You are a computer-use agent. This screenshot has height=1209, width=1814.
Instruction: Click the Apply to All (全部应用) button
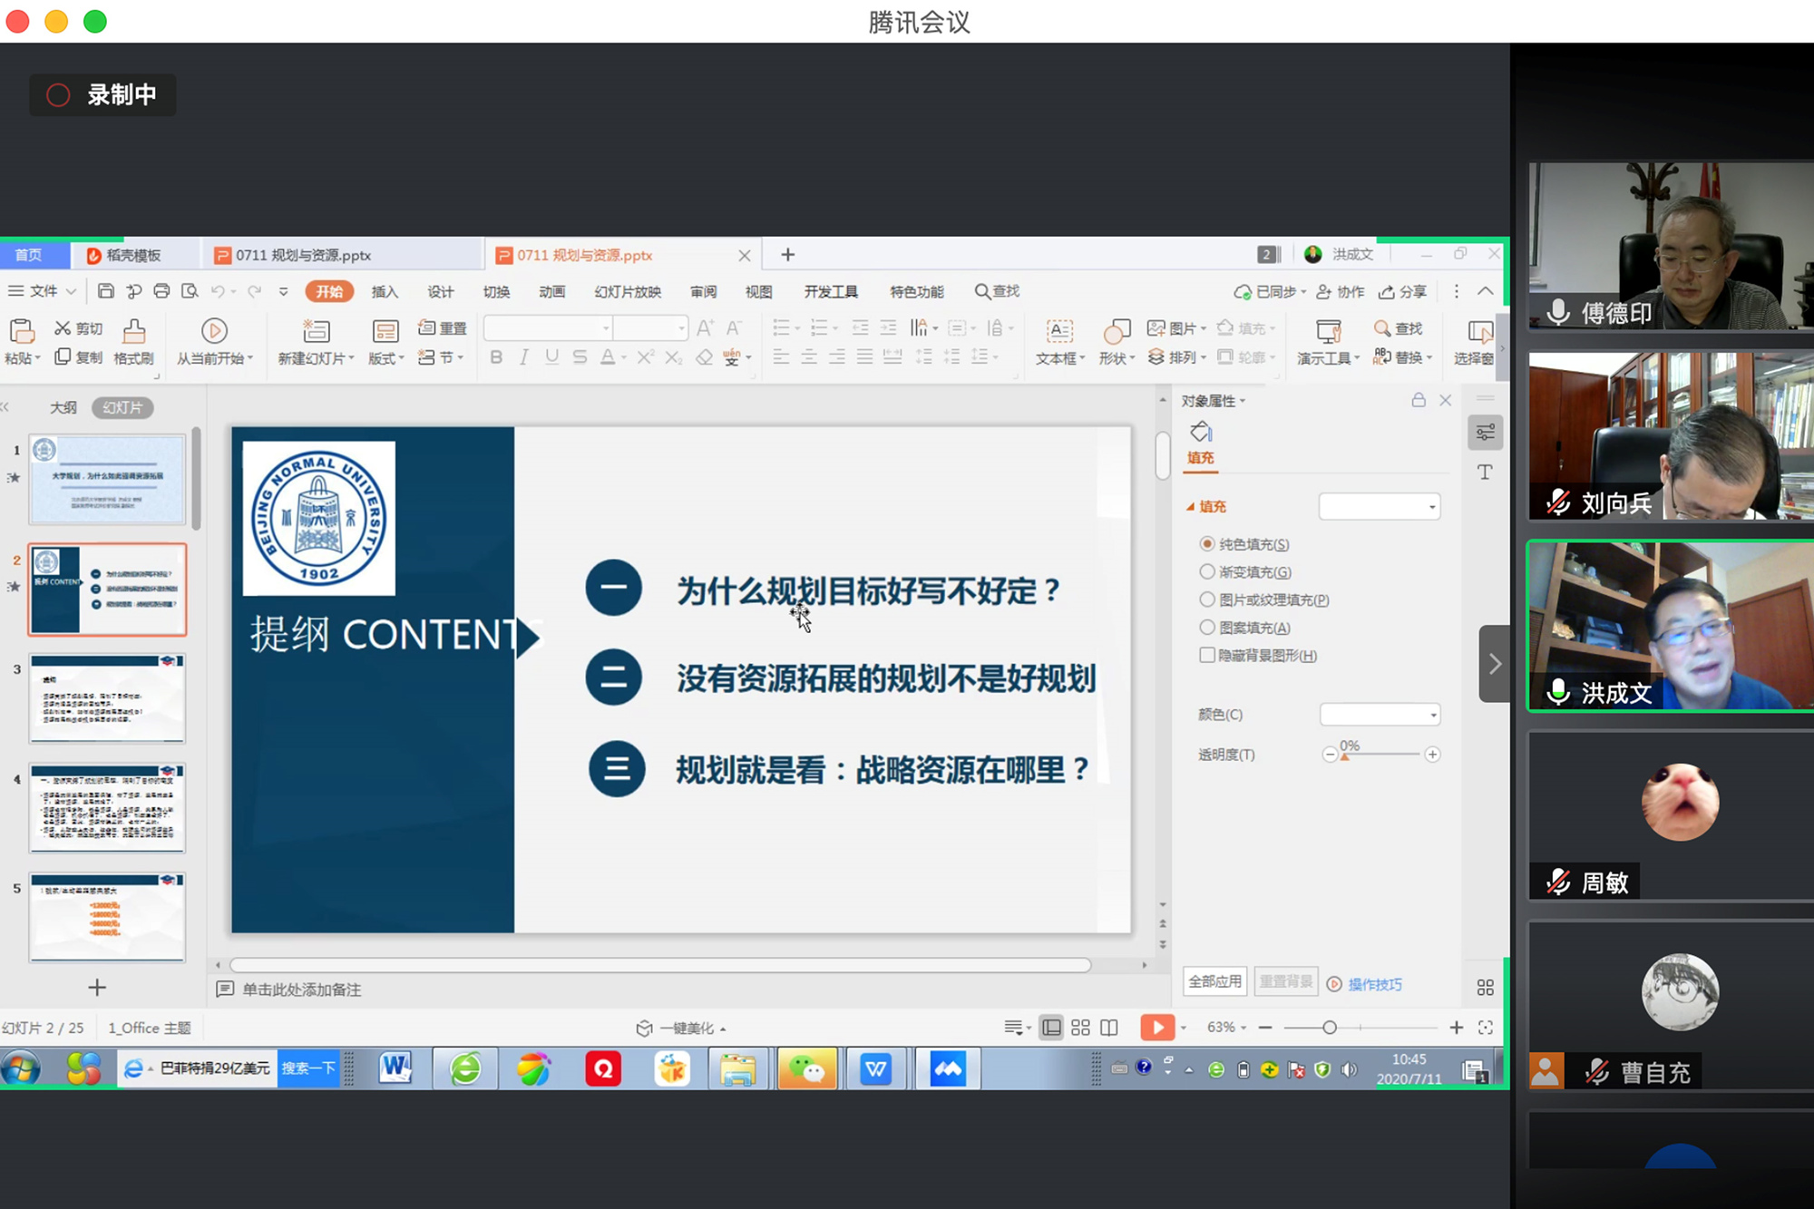[1214, 981]
